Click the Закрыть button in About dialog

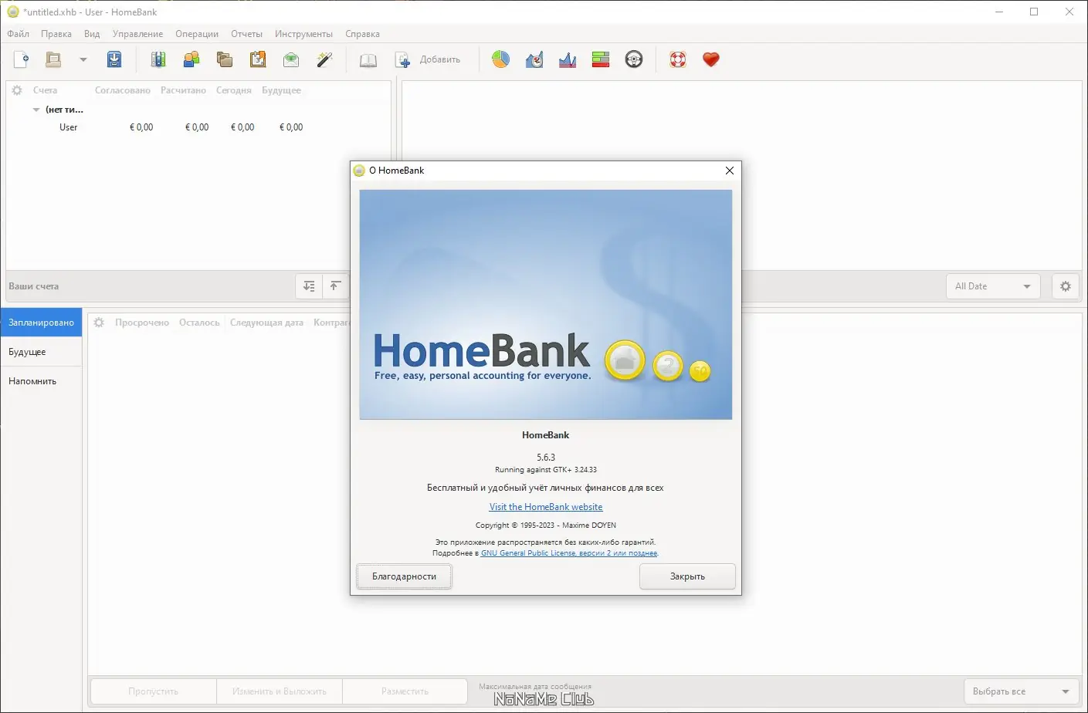coord(687,576)
